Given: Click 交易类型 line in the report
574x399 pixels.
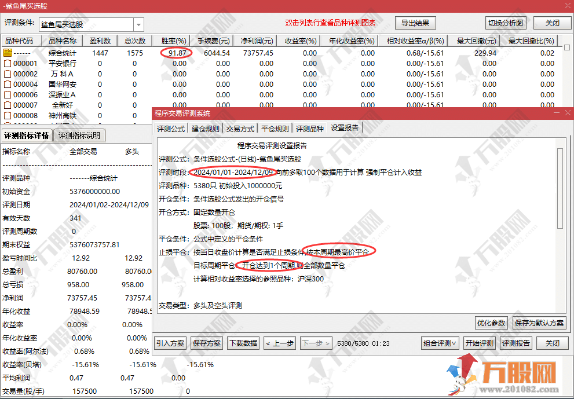Looking at the screenshot, I should 200,305.
